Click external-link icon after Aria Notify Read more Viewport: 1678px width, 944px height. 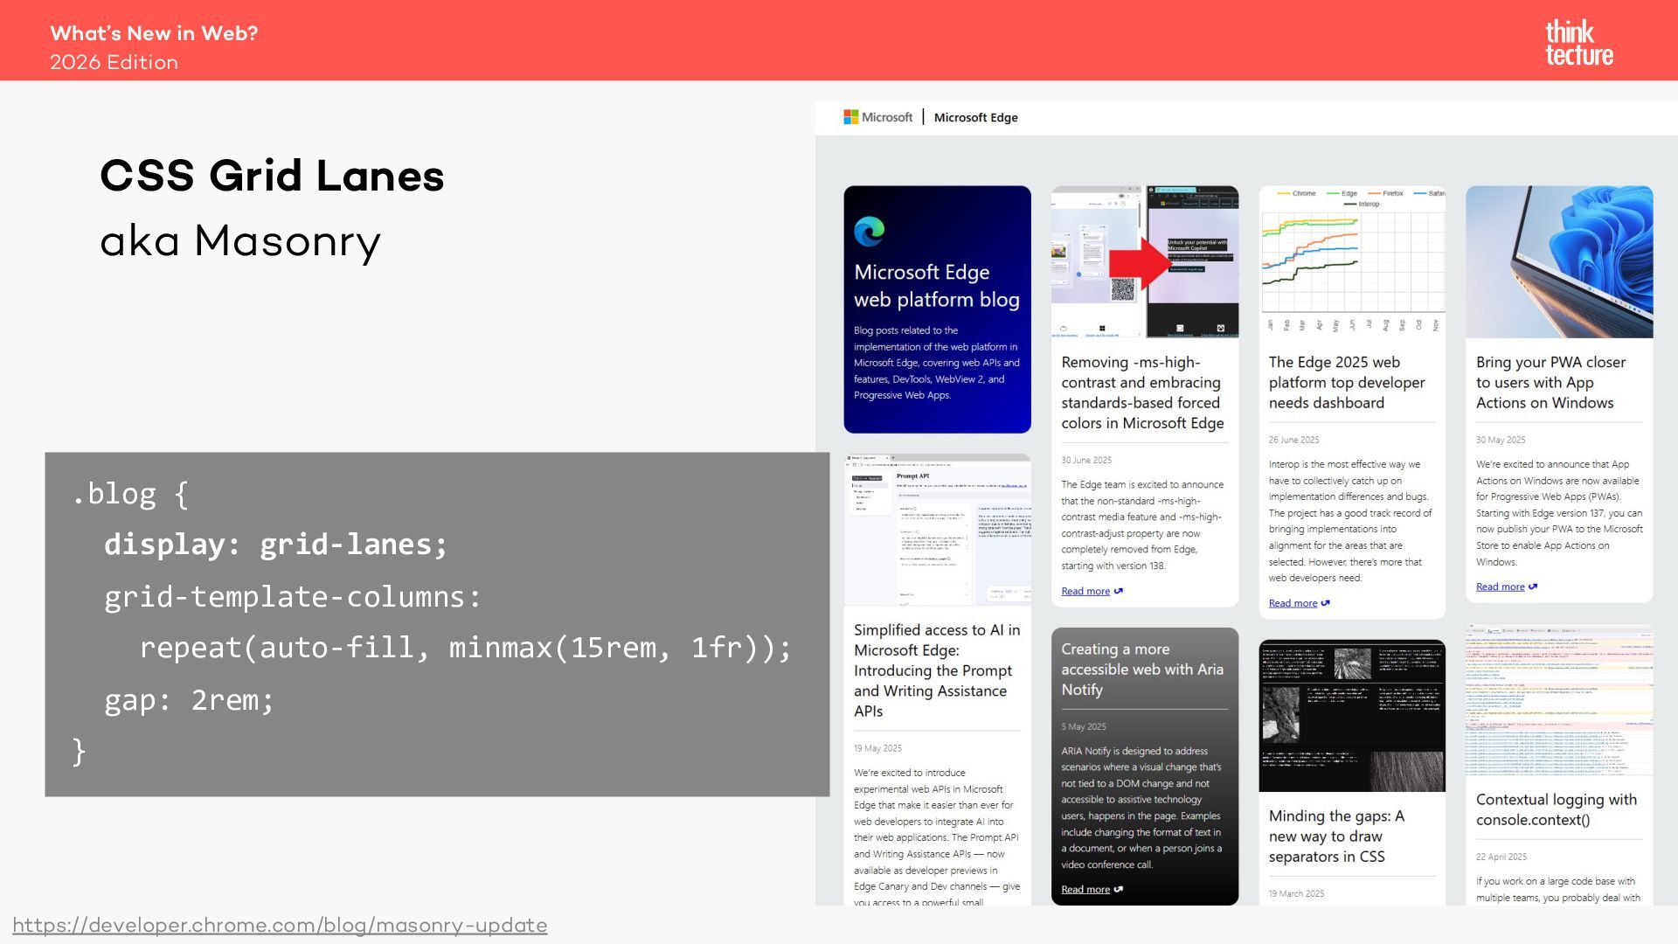pos(1119,890)
